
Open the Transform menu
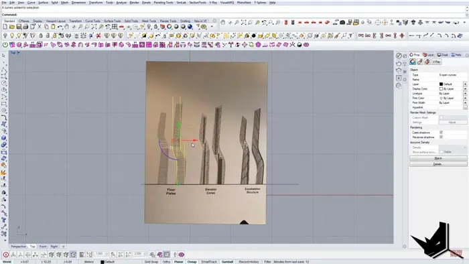pyautogui.click(x=96, y=3)
